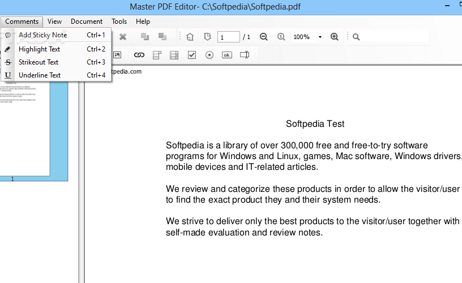Viewport: 462px width, 283px height.
Task: Select the radio button form tool
Action: point(209,55)
